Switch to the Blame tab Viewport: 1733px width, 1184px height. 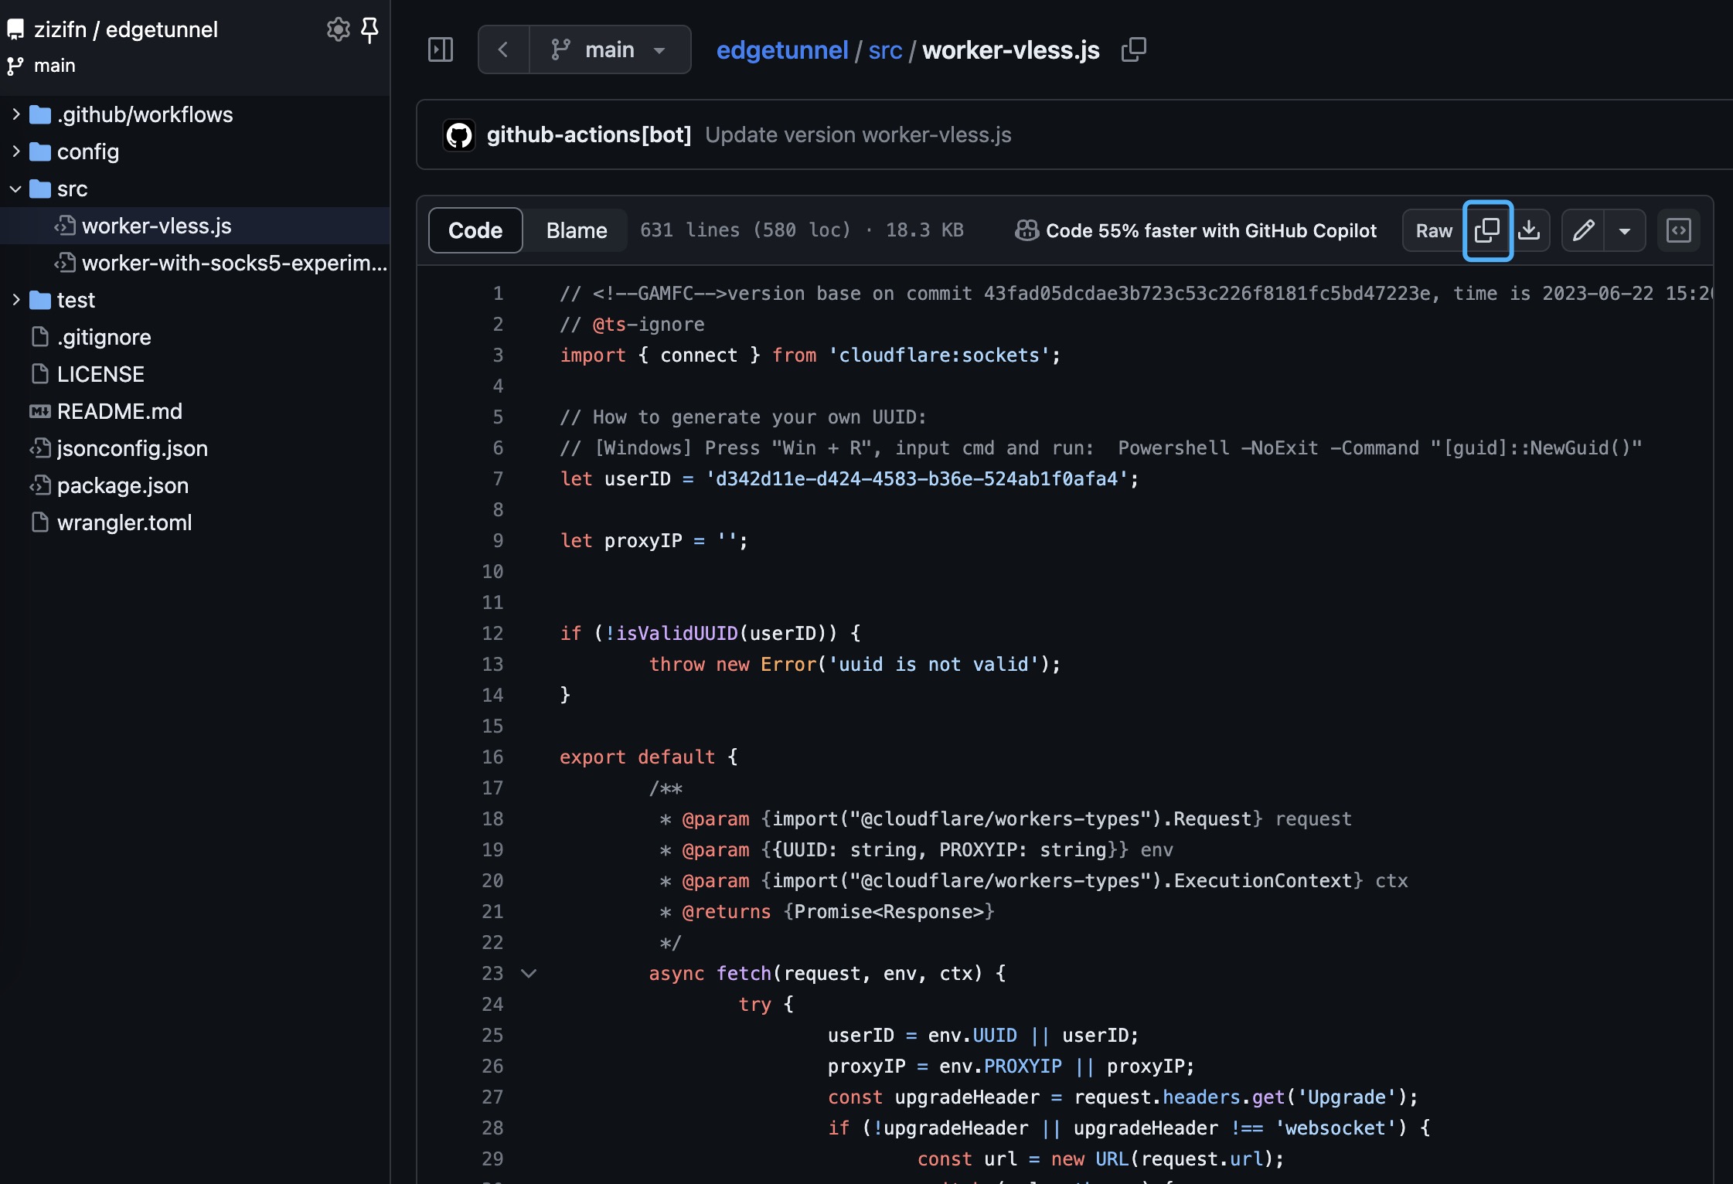tap(576, 230)
